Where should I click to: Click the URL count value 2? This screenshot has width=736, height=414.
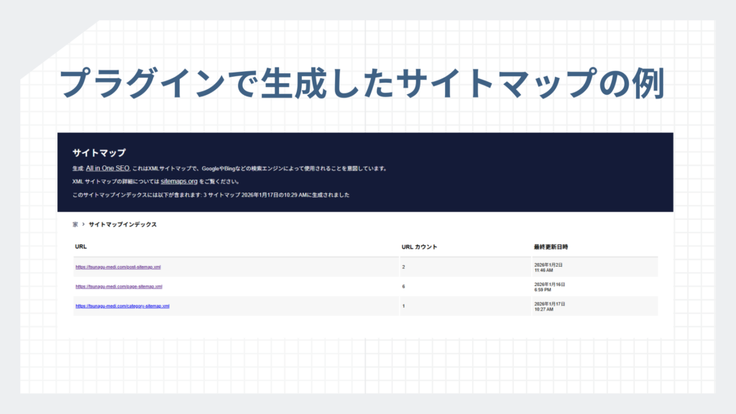point(404,267)
